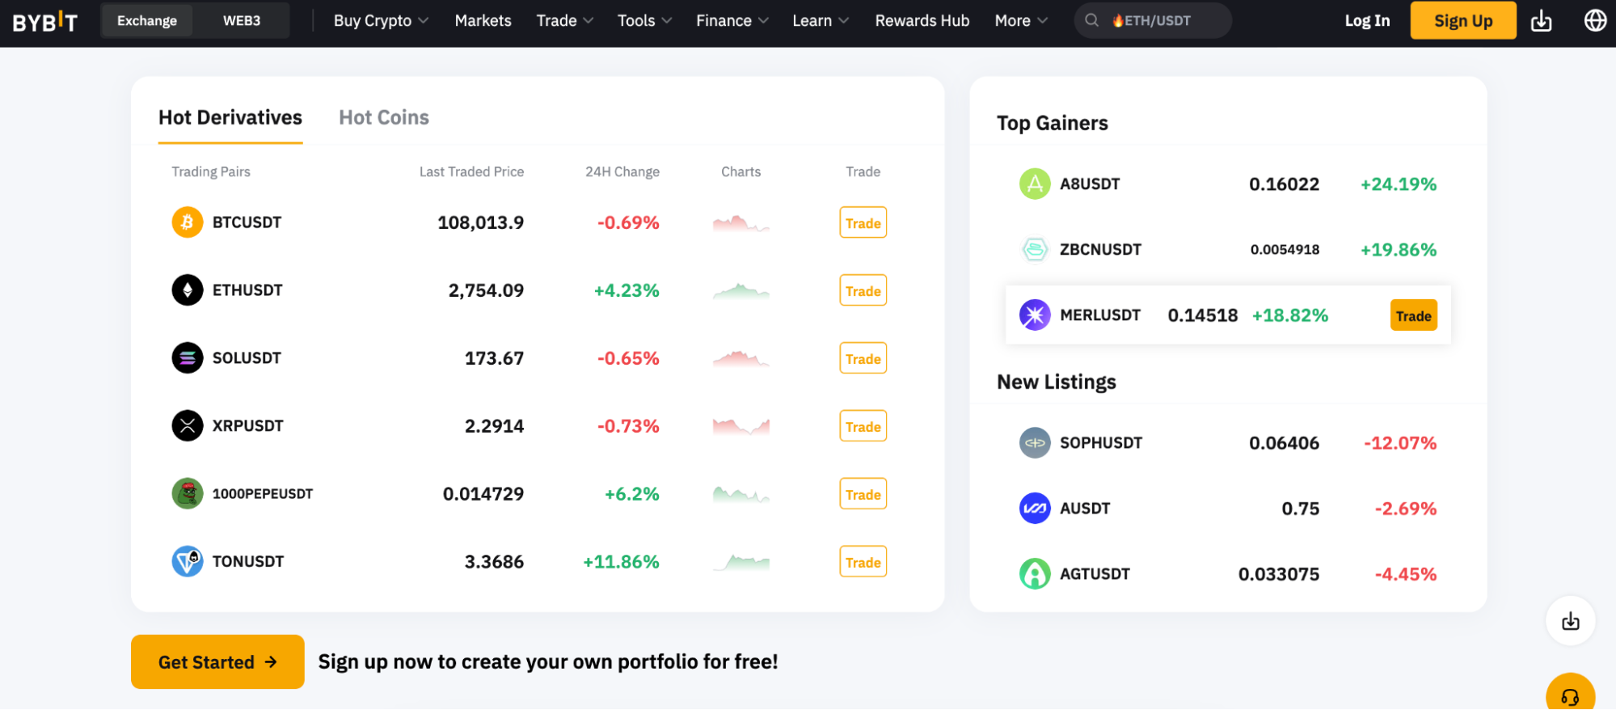The height and width of the screenshot is (710, 1616).
Task: Click the floating download app button
Action: 1570,621
